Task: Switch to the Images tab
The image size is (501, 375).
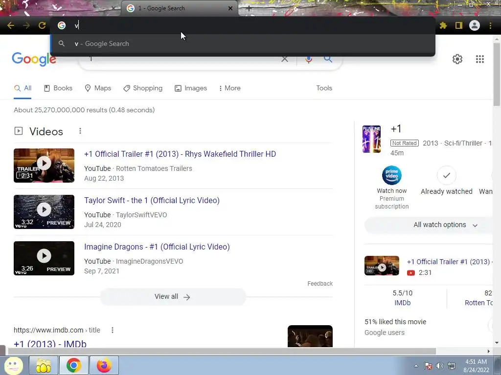Action: [x=191, y=88]
